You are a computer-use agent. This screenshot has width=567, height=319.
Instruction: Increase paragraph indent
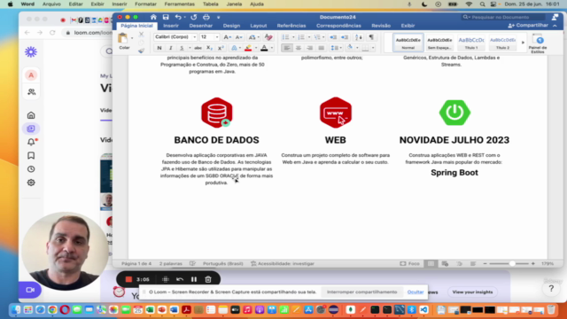click(x=345, y=37)
